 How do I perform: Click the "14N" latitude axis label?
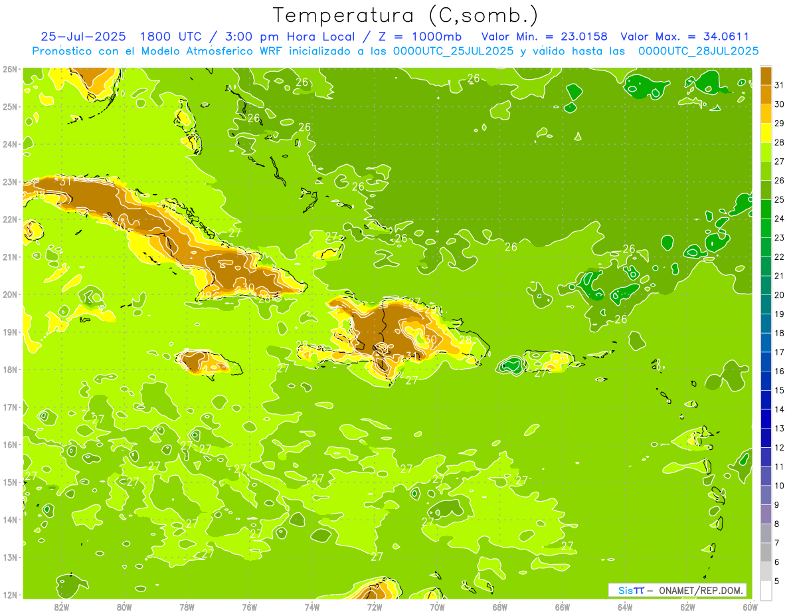pyautogui.click(x=10, y=520)
